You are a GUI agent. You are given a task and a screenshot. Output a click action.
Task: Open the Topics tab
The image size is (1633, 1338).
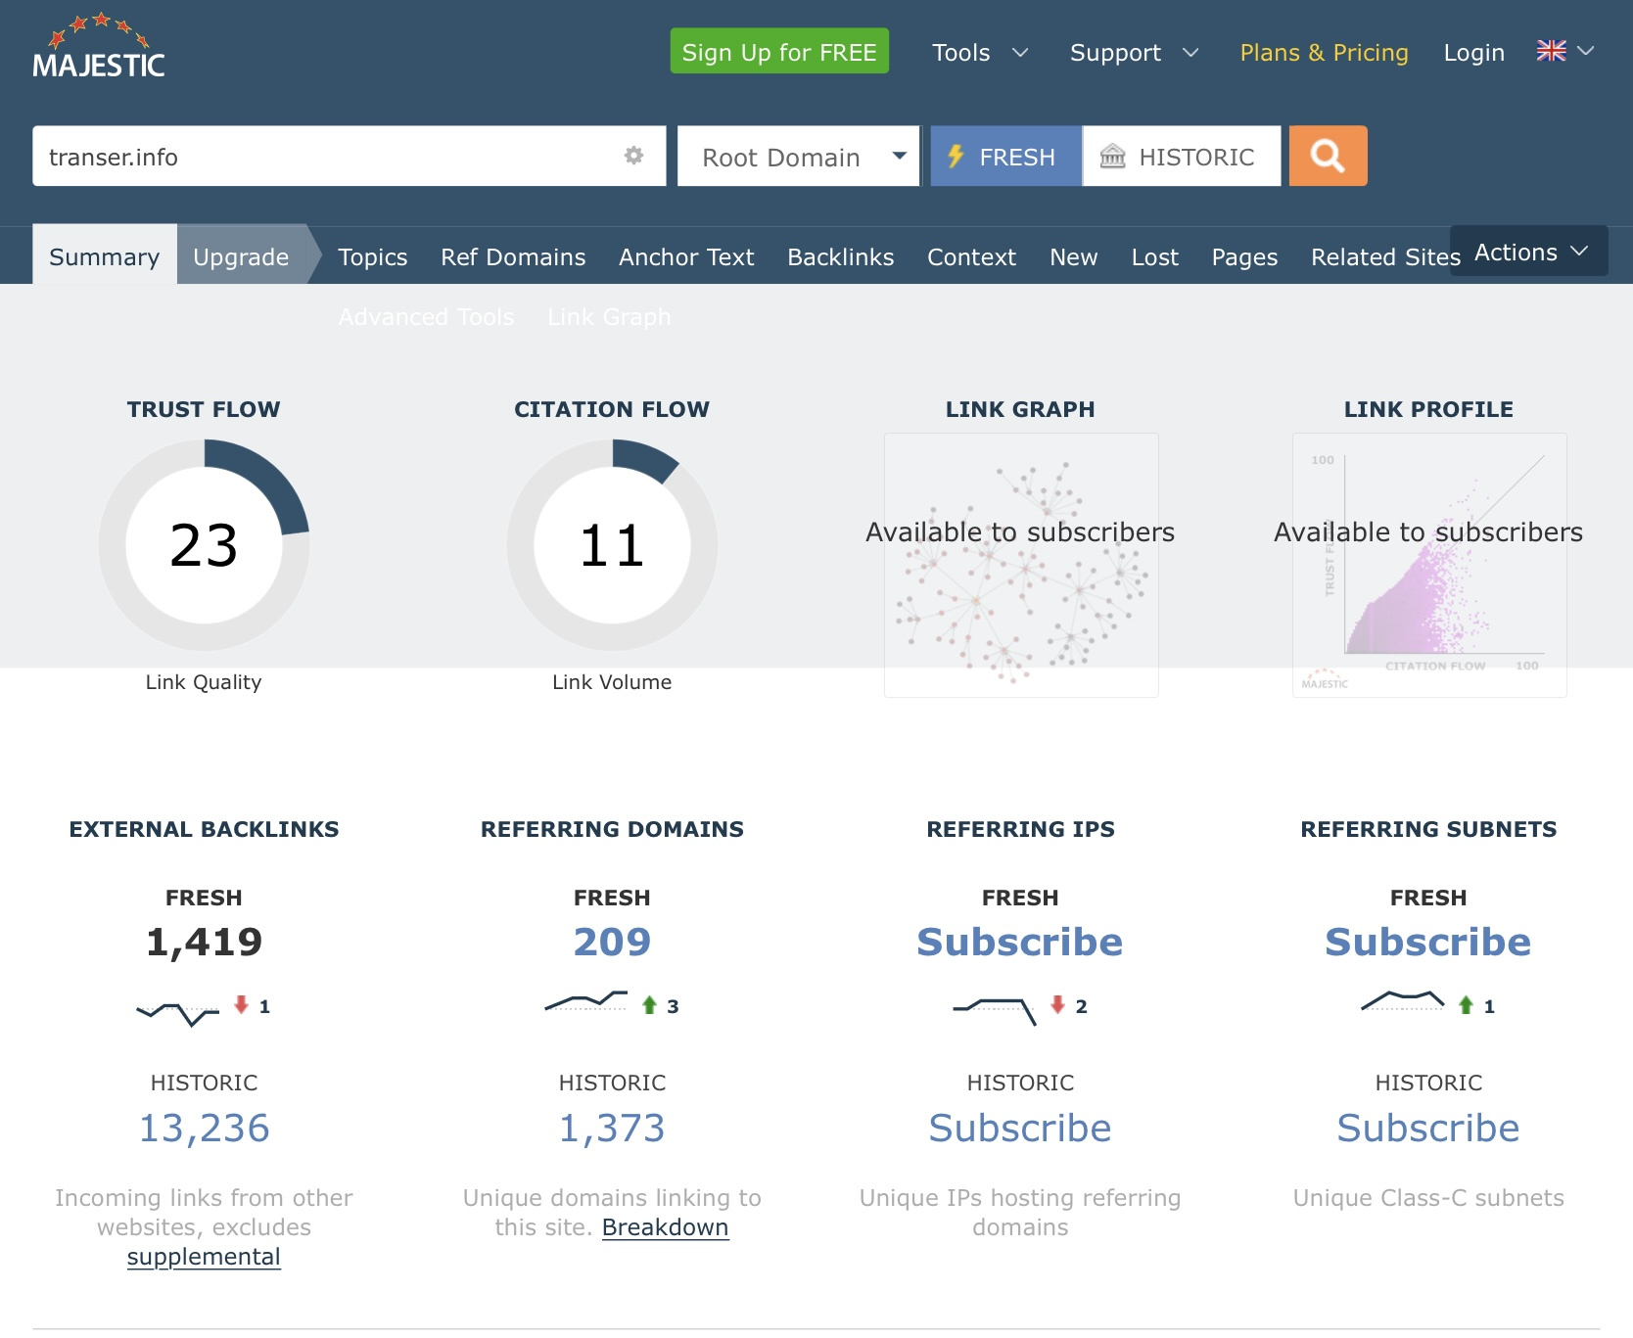coord(373,256)
